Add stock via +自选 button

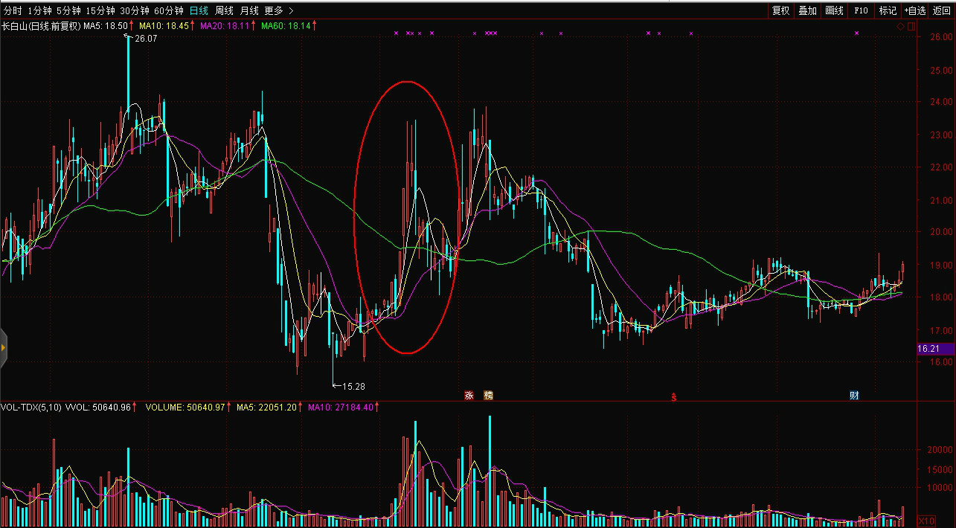(x=914, y=10)
